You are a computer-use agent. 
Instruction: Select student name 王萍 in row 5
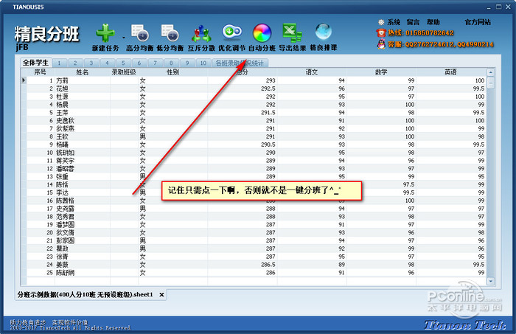(62, 113)
